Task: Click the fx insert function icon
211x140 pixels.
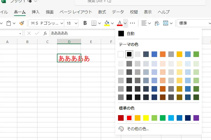Action: click(x=45, y=33)
